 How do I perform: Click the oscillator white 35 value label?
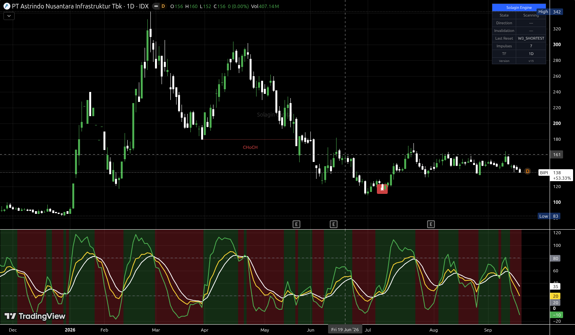tap(555, 287)
